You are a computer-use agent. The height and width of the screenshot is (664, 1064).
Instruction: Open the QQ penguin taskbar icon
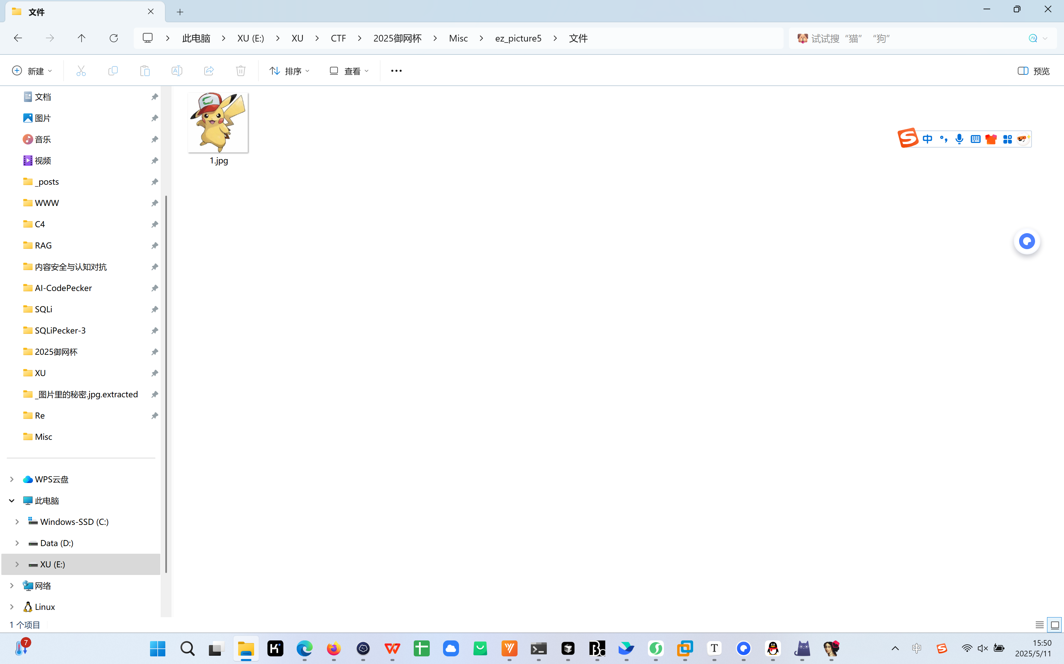[x=773, y=649]
